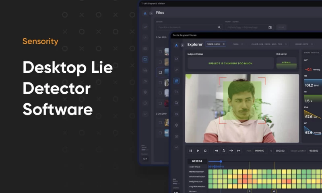This screenshot has height=193, width=322.
Task: Close the tab labeled name
Action: [x=242, y=44]
